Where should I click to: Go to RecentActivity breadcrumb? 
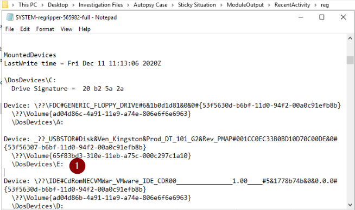292,5
